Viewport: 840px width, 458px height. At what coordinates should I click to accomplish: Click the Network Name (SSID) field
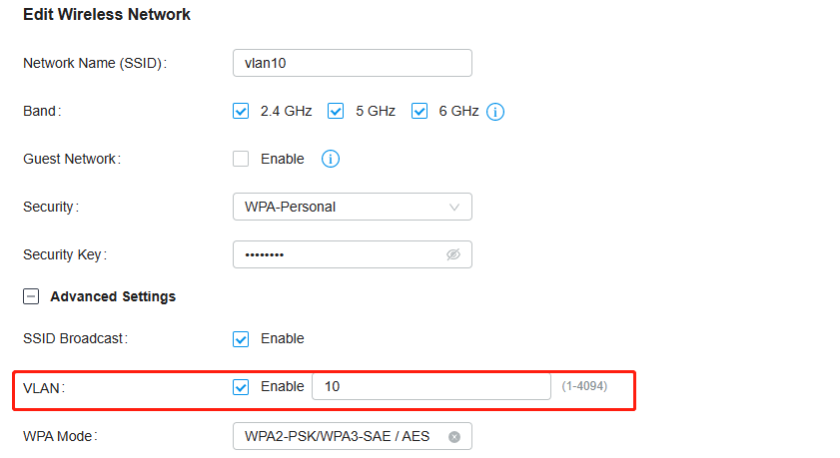(x=353, y=63)
